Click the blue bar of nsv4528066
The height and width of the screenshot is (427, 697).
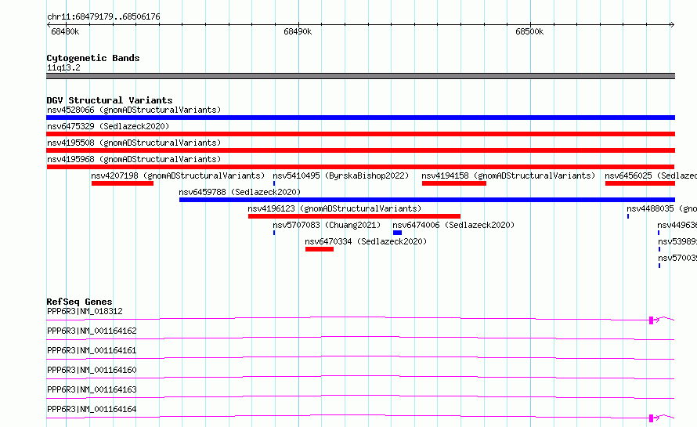[x=360, y=118]
